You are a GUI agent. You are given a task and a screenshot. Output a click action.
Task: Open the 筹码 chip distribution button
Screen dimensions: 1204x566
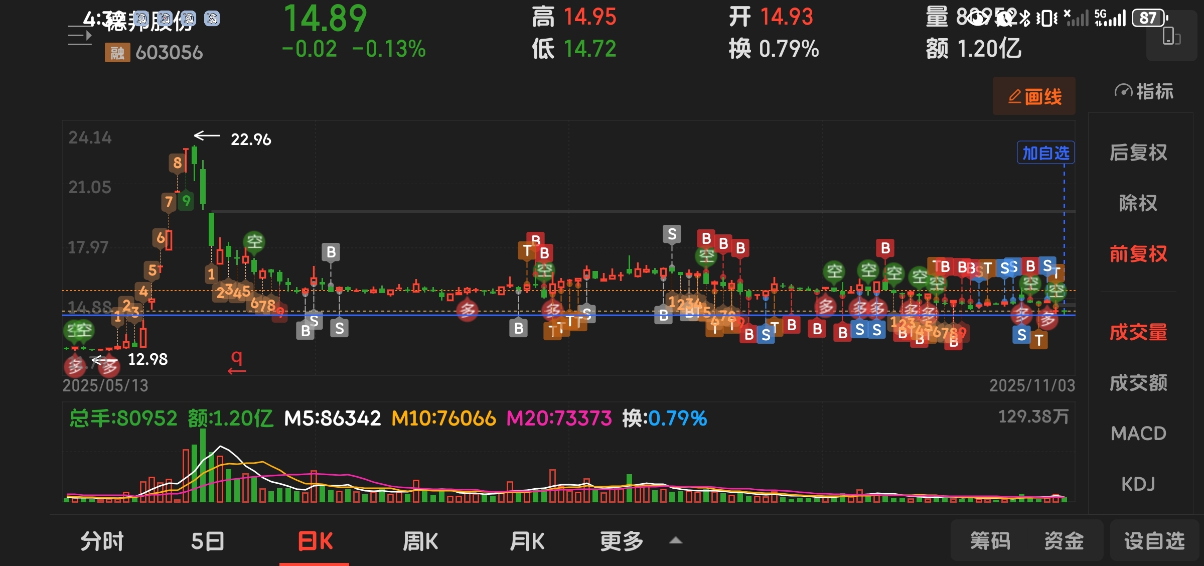click(x=990, y=541)
